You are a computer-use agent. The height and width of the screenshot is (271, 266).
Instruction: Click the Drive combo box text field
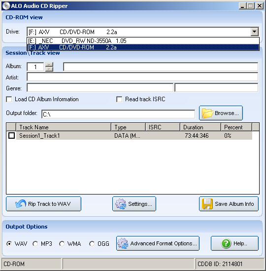[x=139, y=32]
